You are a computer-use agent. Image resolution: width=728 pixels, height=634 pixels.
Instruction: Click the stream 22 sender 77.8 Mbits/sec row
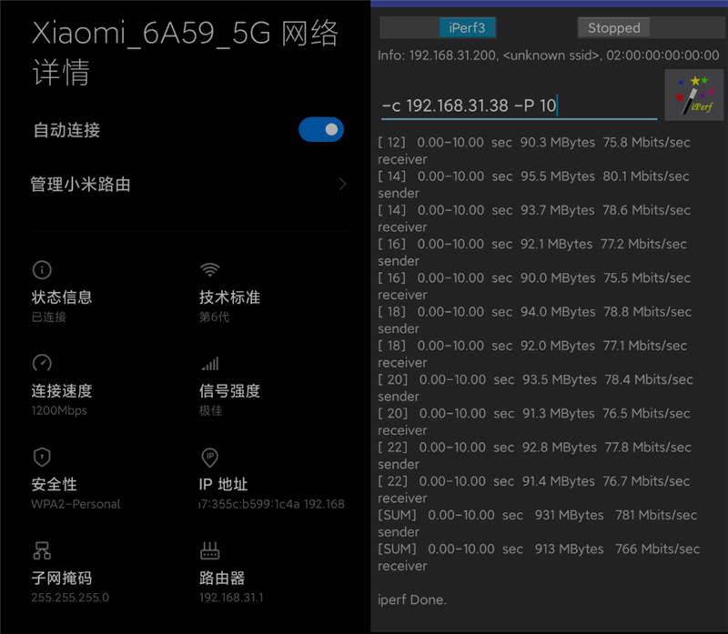point(534,456)
